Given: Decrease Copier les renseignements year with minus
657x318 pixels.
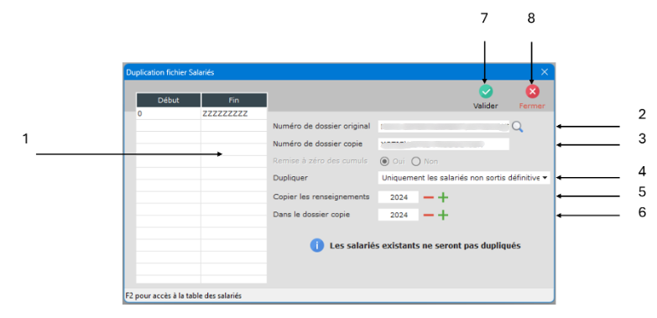Looking at the screenshot, I should click(x=429, y=197).
